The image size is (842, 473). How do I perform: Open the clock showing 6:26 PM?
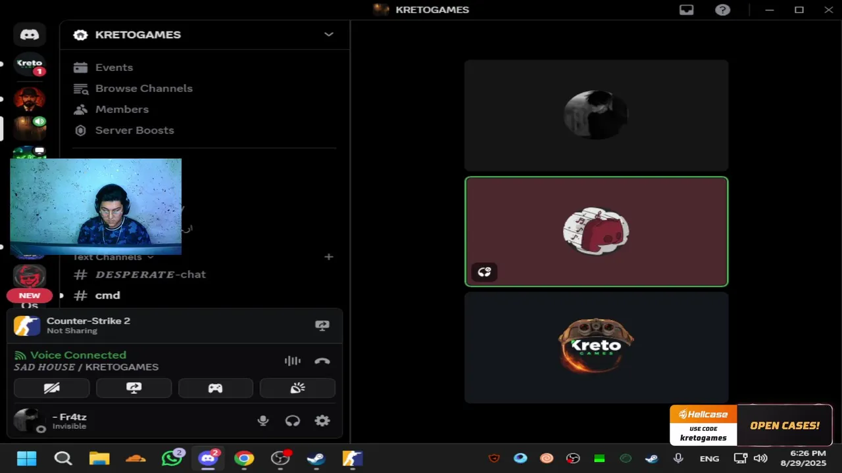coord(803,458)
